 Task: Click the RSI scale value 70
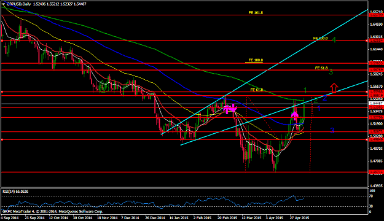coord(371,196)
